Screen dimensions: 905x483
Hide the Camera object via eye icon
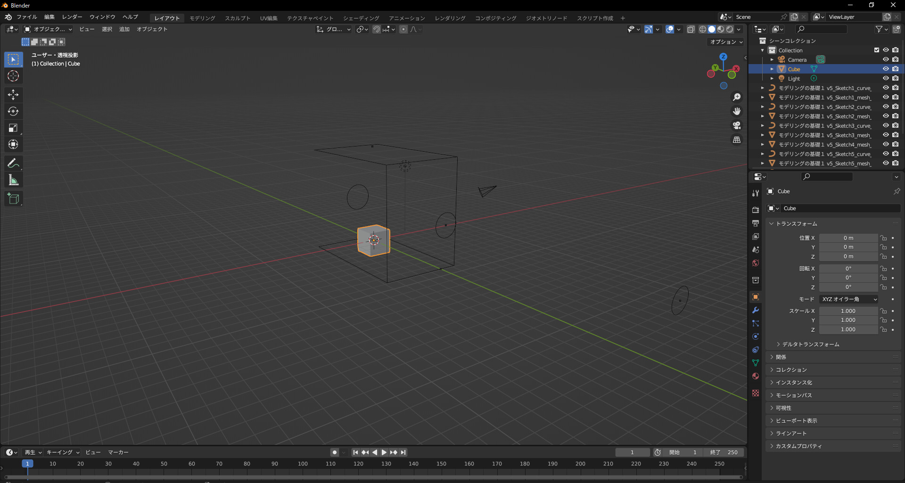coord(886,59)
